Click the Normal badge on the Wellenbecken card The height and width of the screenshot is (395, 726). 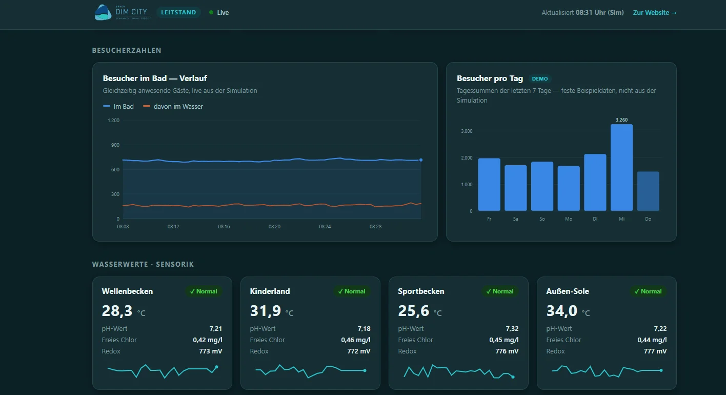[x=203, y=291]
